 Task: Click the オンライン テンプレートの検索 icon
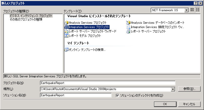tap(66, 50)
